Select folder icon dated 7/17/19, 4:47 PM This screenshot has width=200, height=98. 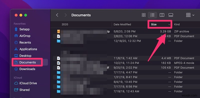[x=58, y=73]
